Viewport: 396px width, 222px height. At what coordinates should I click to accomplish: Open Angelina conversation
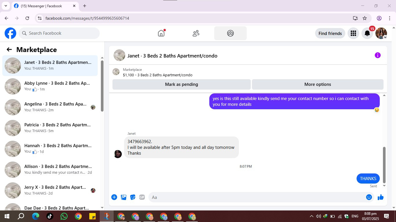50,107
